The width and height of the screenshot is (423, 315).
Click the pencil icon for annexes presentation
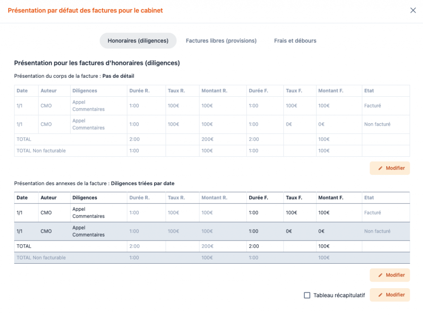(380, 275)
